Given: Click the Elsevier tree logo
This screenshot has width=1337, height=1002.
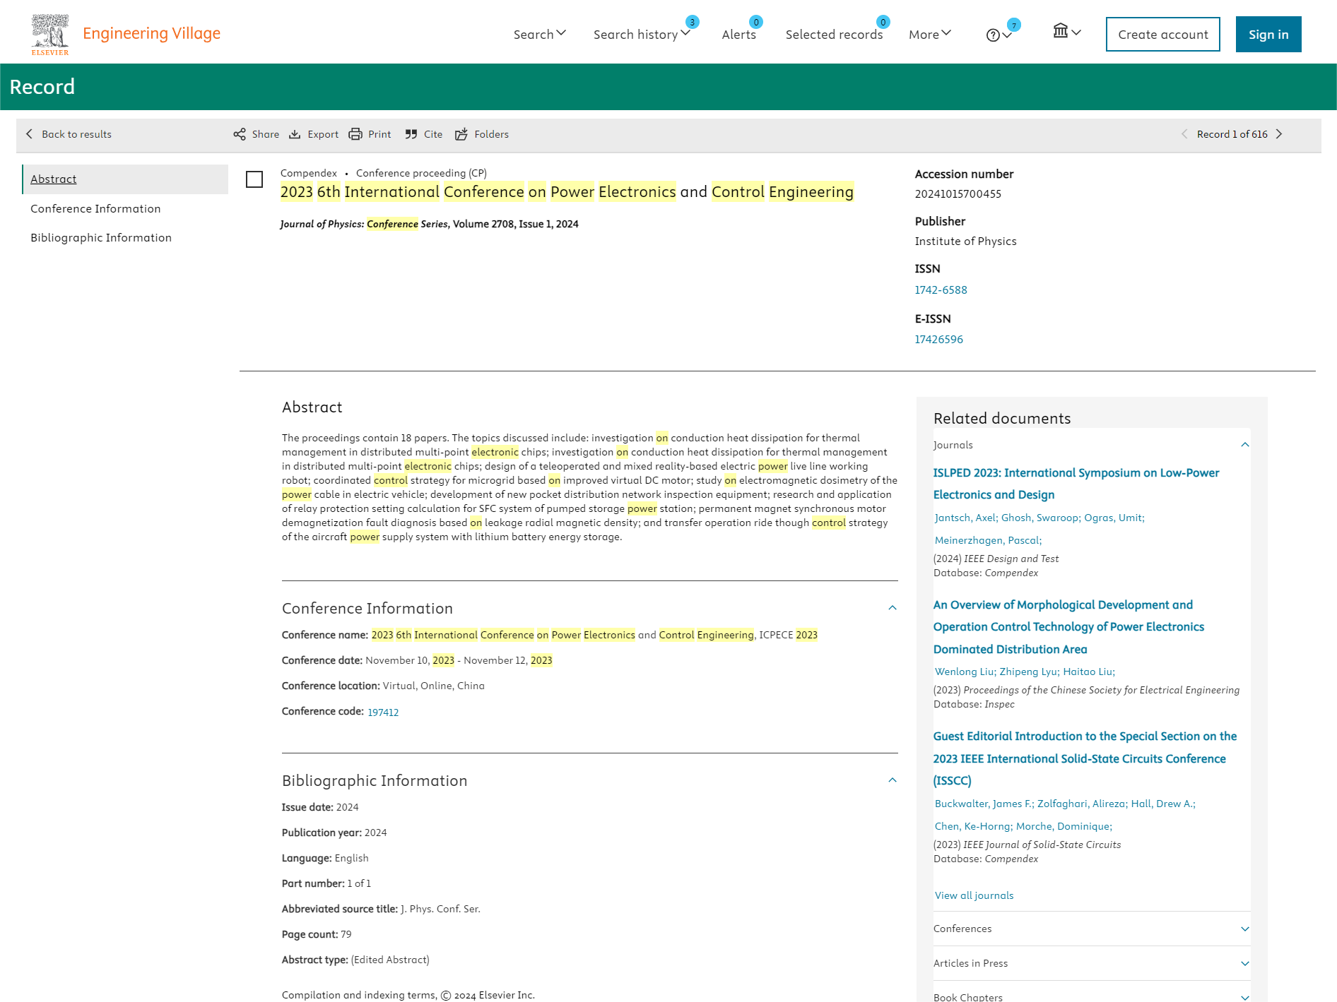Looking at the screenshot, I should click(x=50, y=35).
